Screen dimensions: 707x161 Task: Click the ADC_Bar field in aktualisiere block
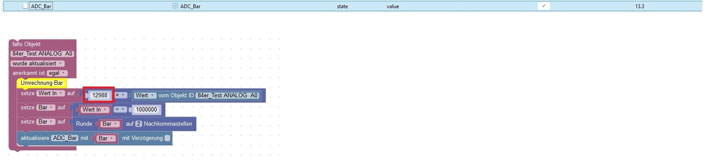tap(64, 138)
